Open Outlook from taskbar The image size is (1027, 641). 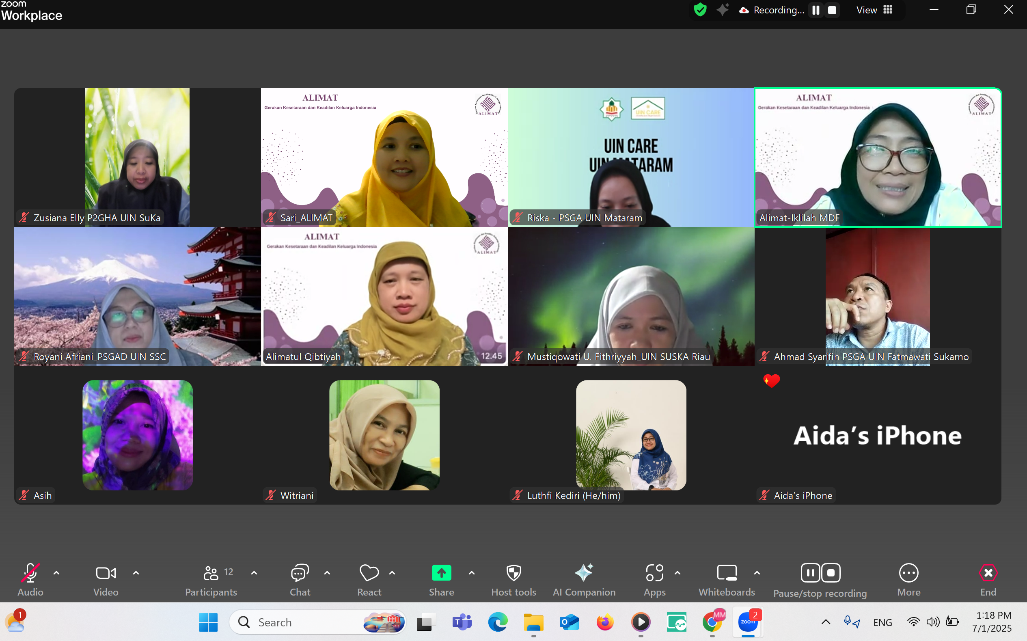569,622
